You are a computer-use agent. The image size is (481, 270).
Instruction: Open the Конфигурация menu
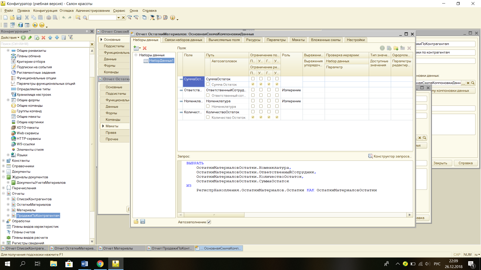[x=45, y=10]
